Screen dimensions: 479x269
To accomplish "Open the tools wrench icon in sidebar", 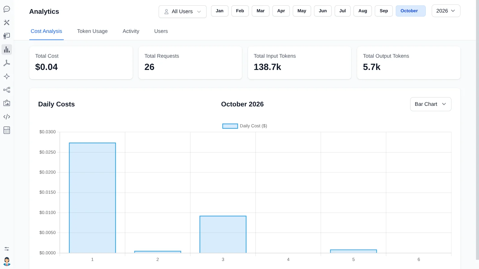I will tap(7, 22).
